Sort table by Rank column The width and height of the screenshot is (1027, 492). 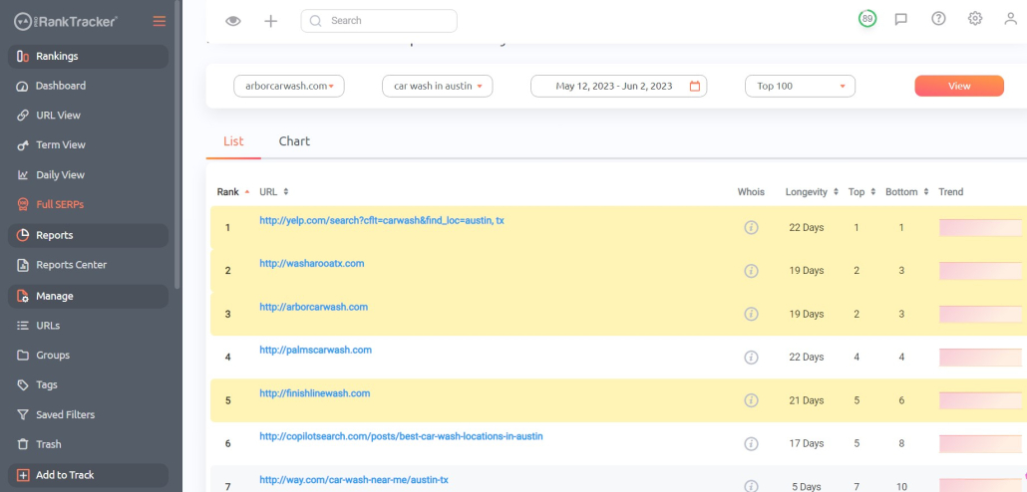[233, 192]
